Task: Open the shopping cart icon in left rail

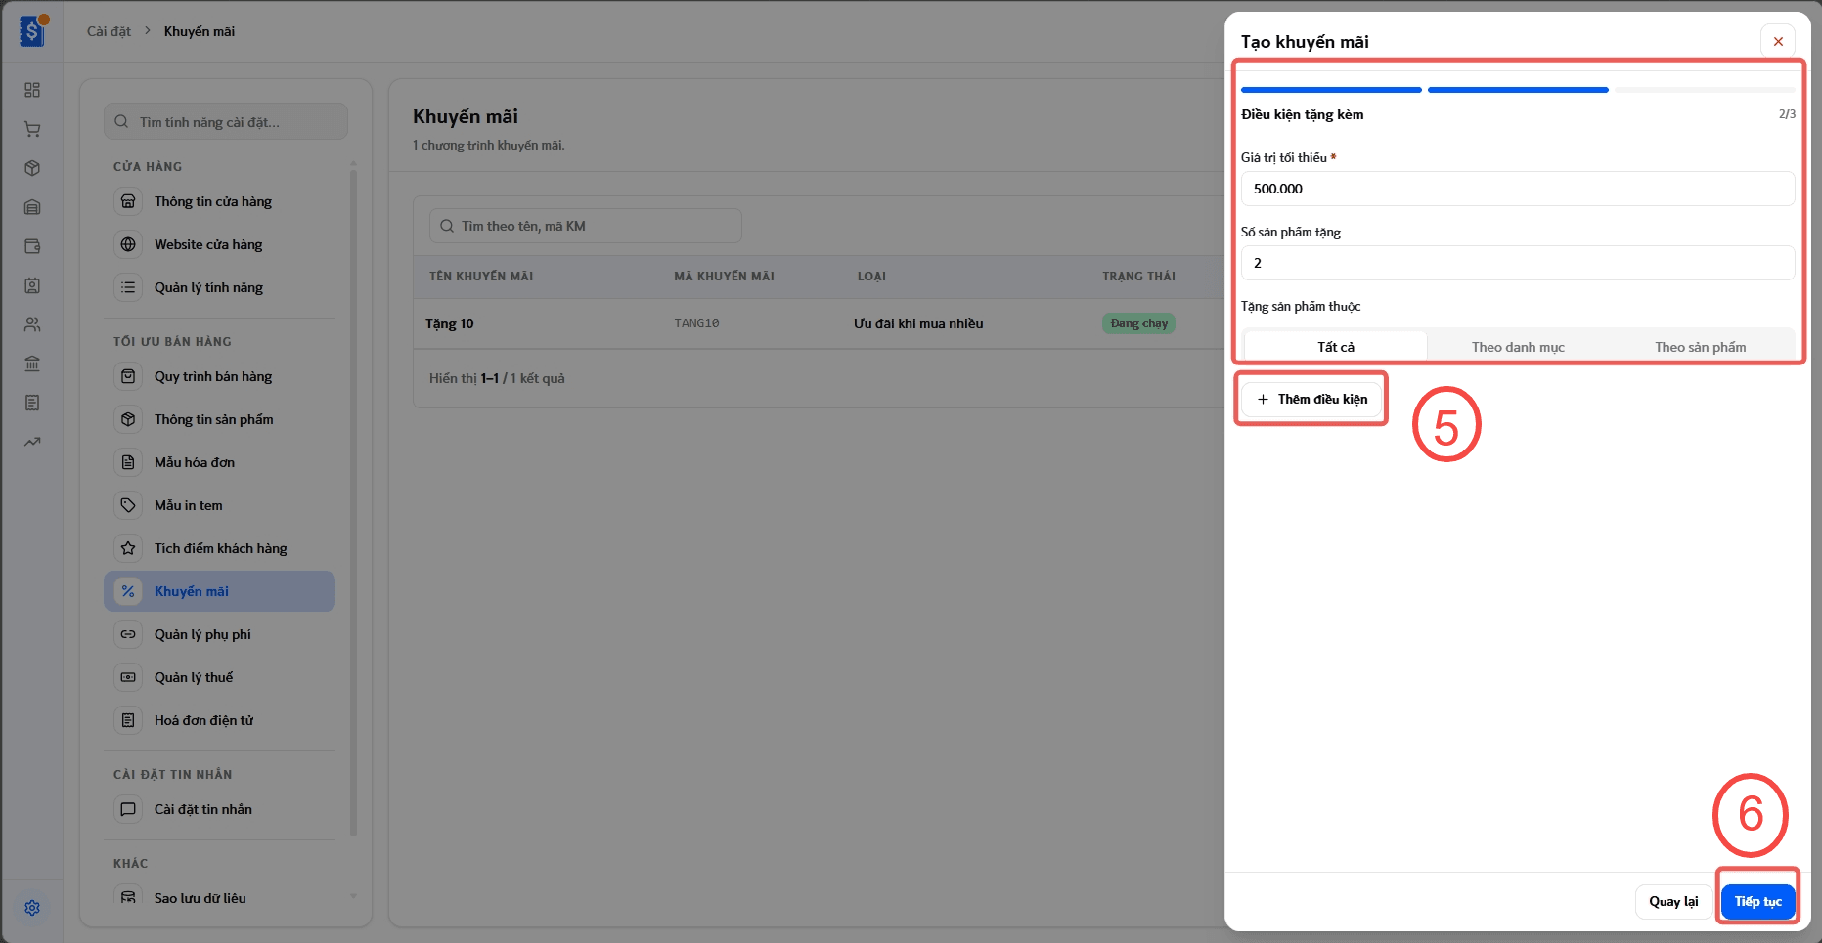Action: coord(32,129)
